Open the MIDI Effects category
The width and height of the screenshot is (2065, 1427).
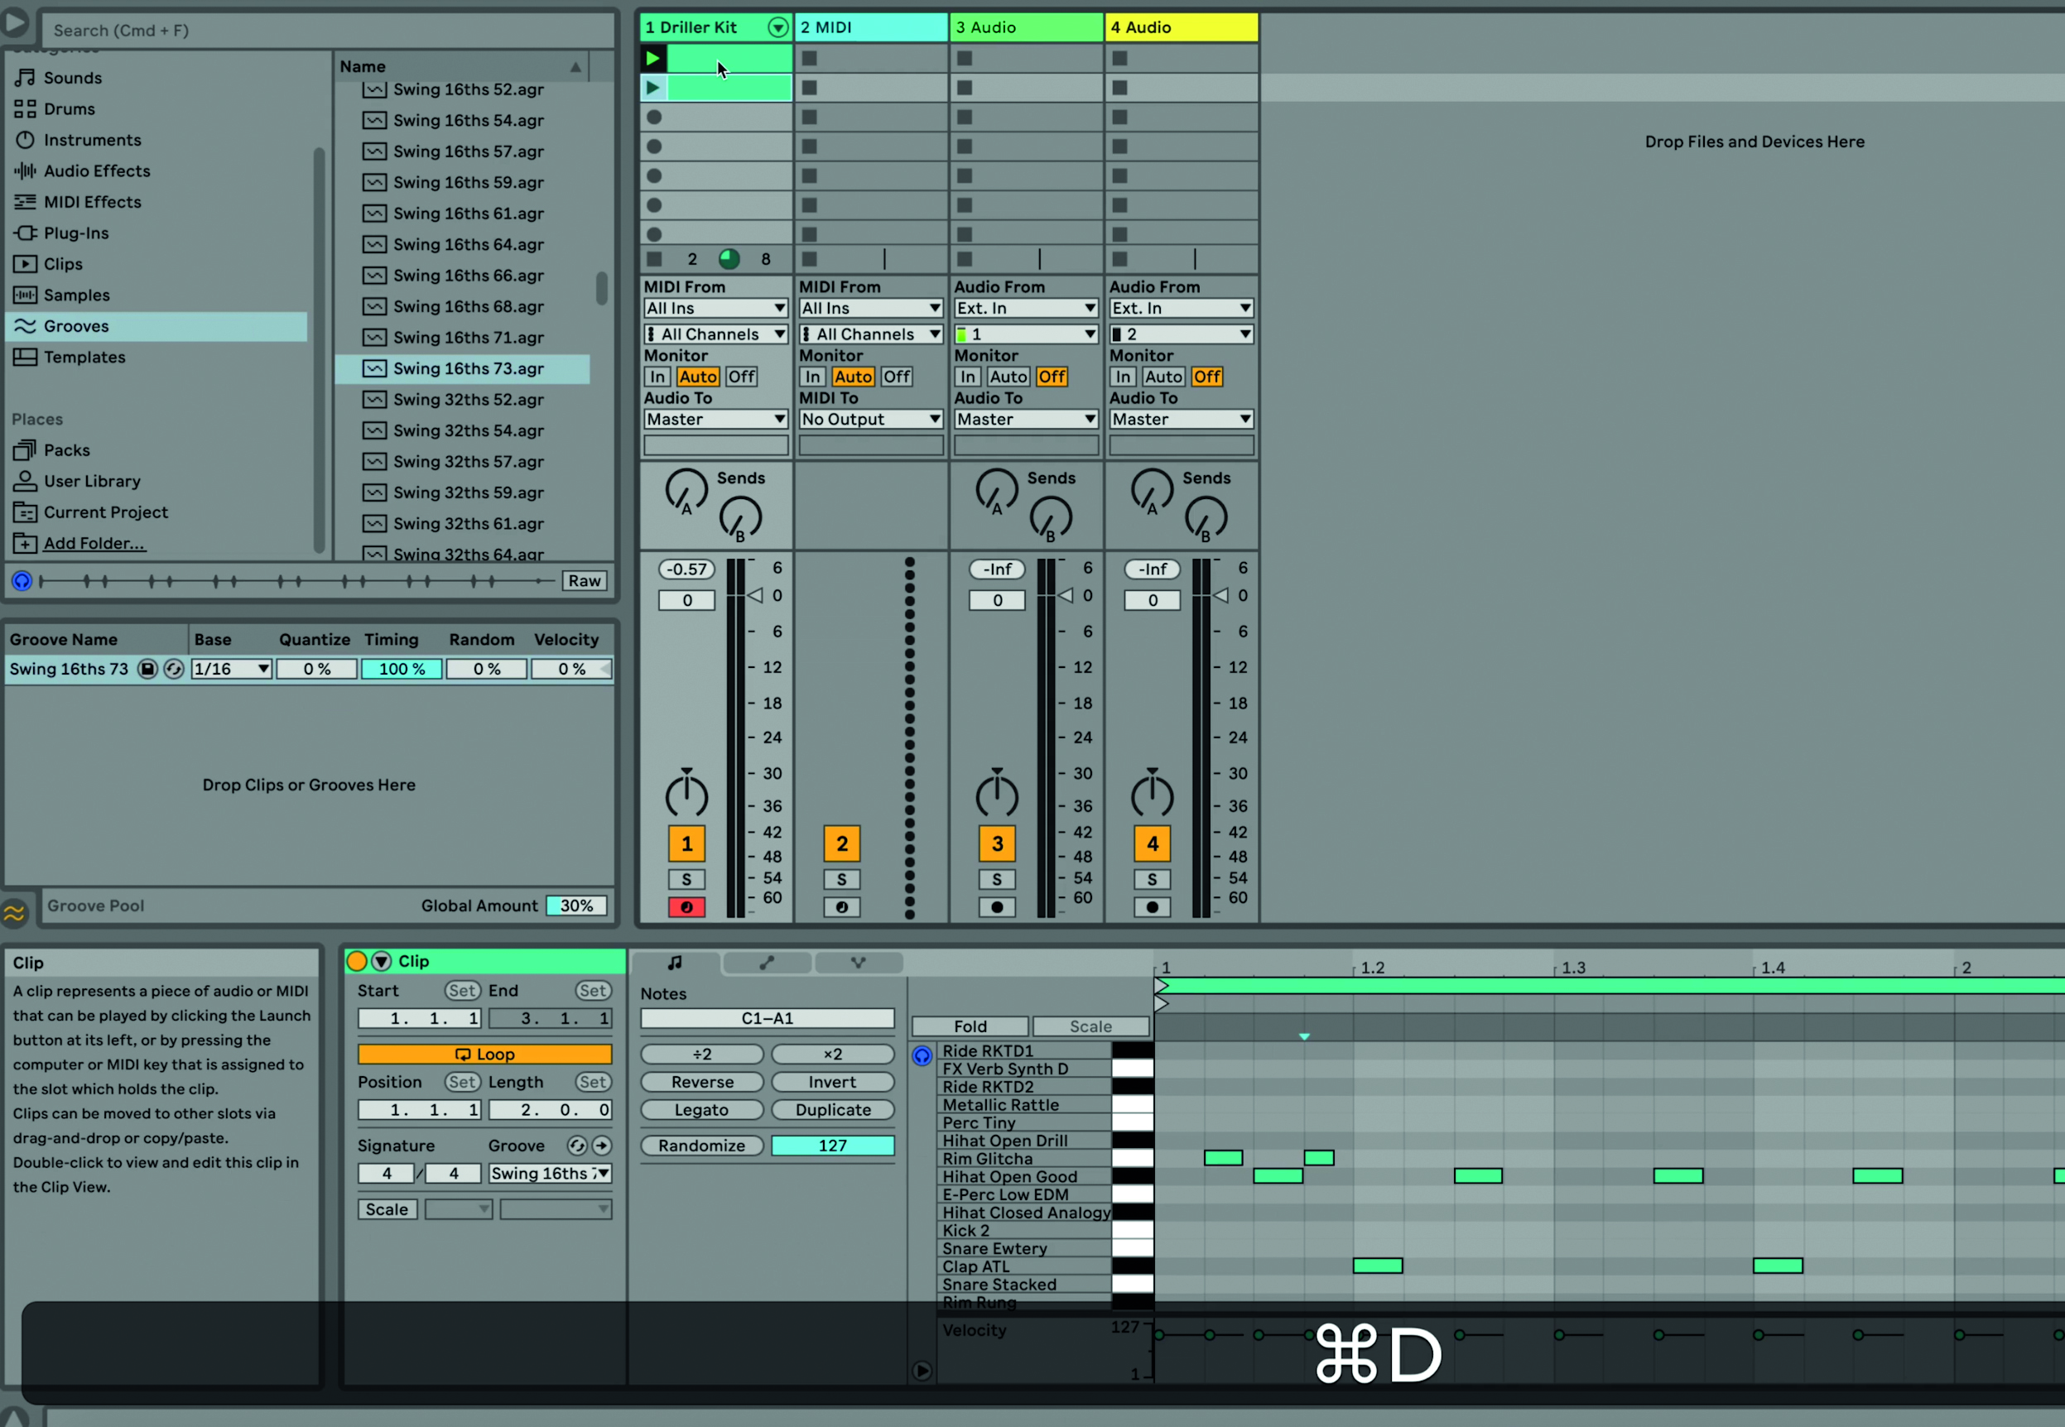(x=92, y=202)
